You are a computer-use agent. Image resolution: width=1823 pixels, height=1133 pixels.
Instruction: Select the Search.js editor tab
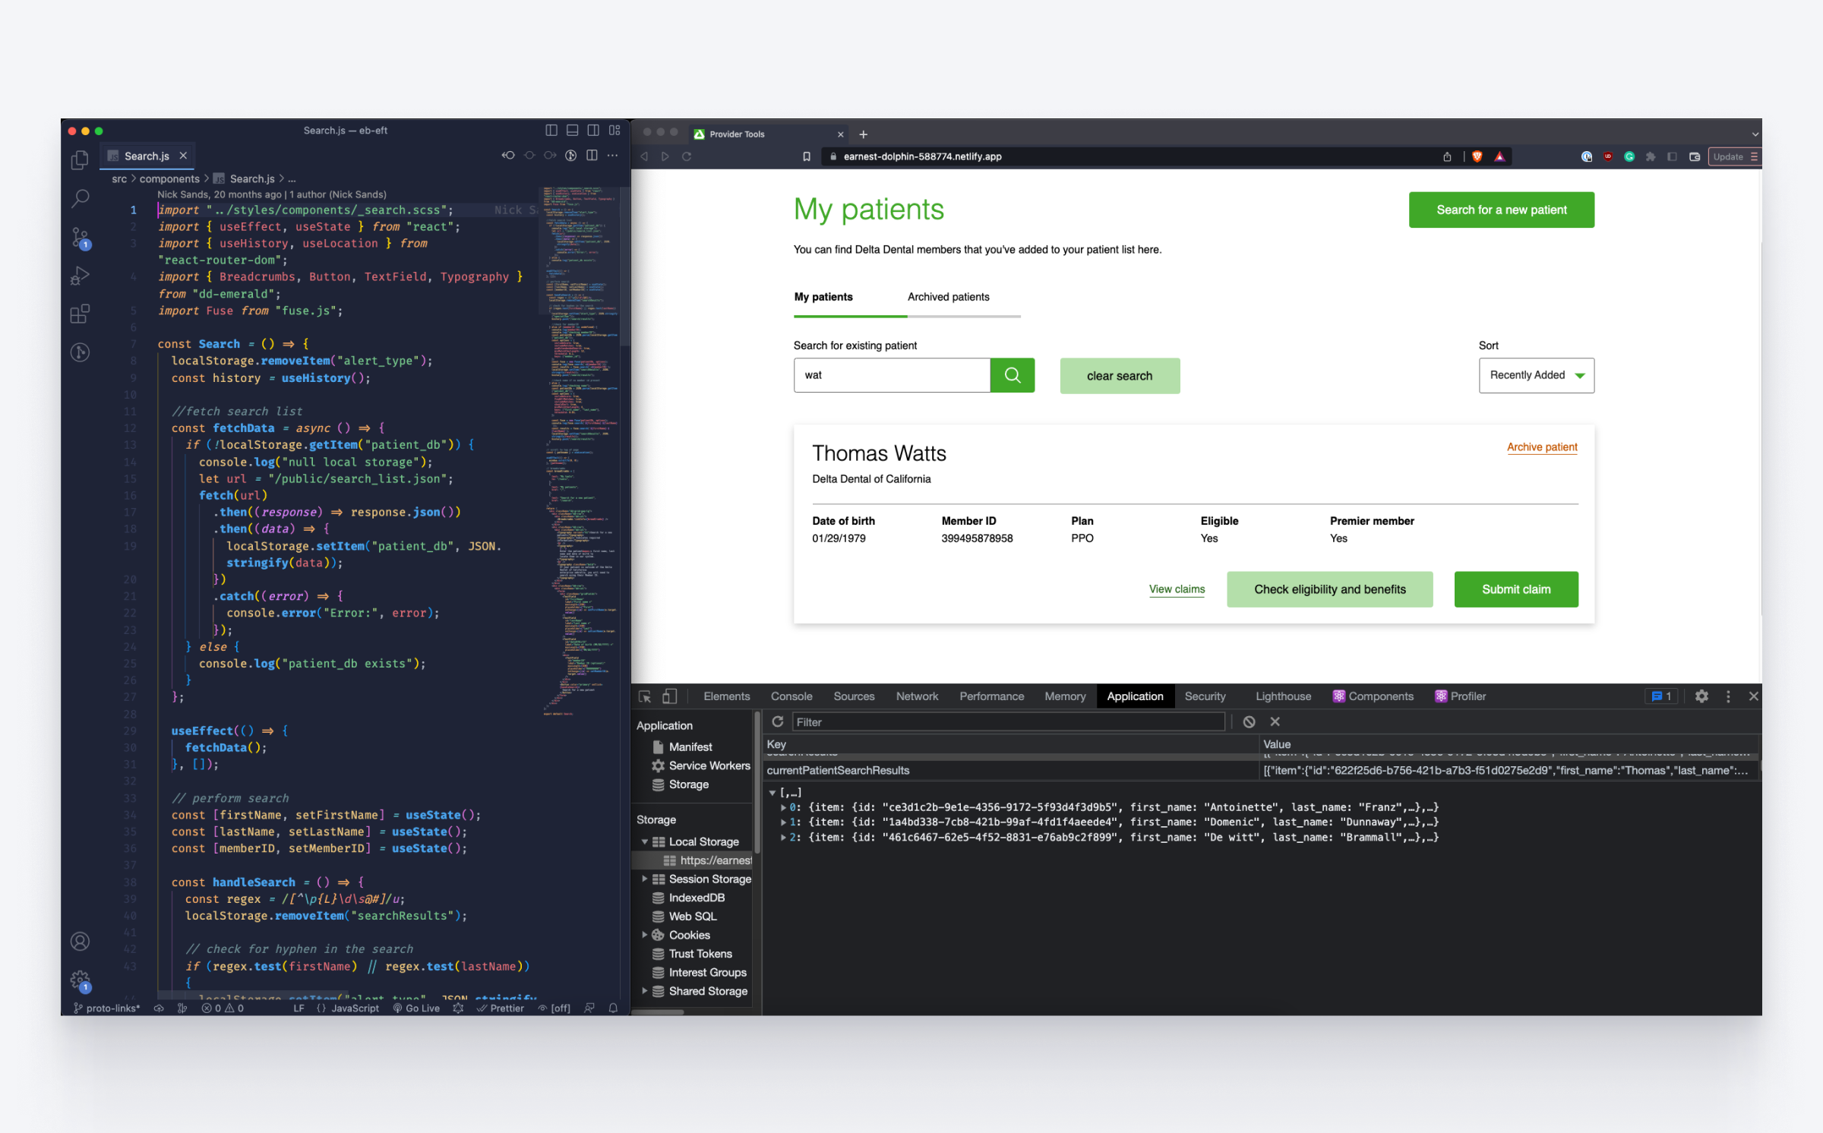tap(147, 156)
